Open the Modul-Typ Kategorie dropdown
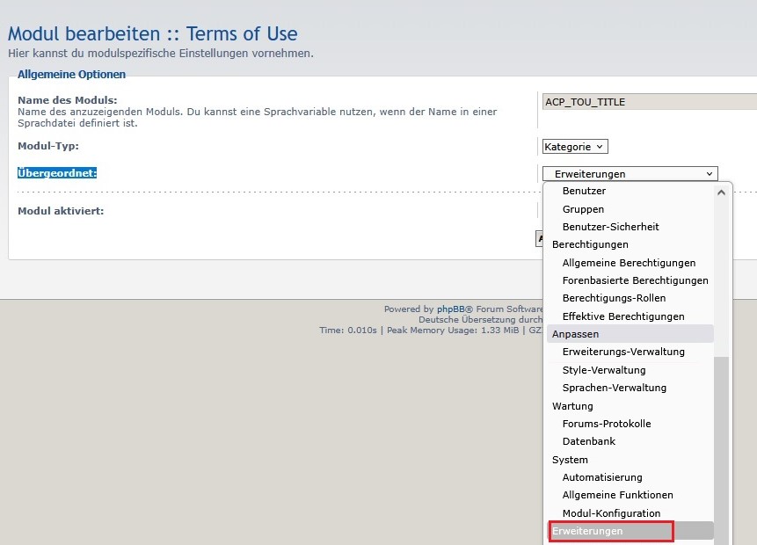Screen dimensions: 757x545 [x=575, y=147]
